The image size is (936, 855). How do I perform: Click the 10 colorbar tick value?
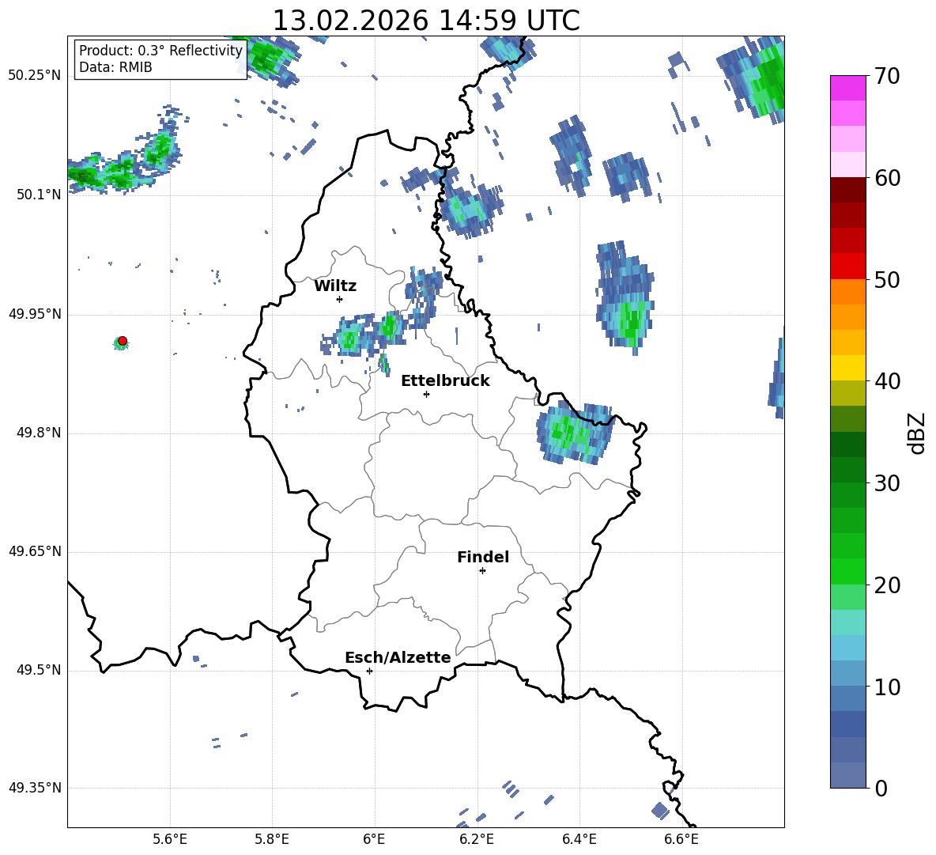887,687
